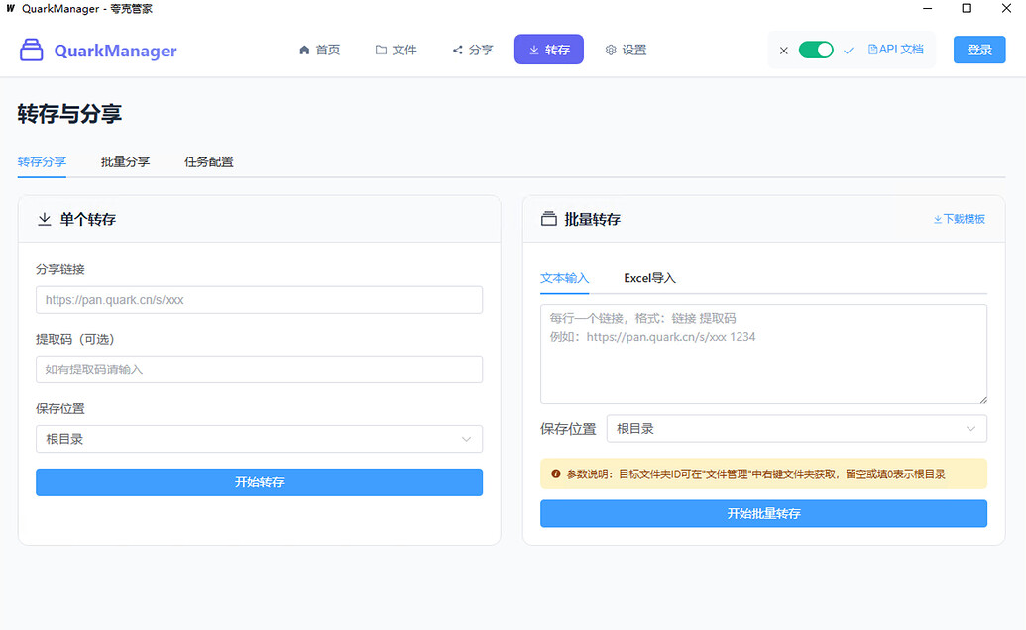
Task: Click the batch links text area
Action: coord(763,355)
